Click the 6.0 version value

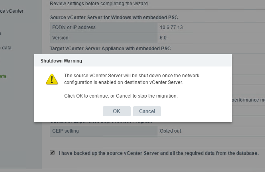tap(163, 38)
